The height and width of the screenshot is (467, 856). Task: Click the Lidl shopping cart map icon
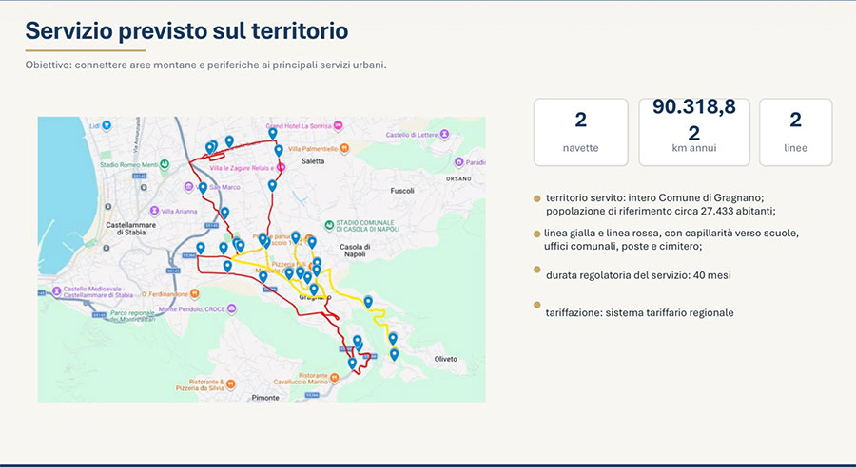[x=107, y=125]
